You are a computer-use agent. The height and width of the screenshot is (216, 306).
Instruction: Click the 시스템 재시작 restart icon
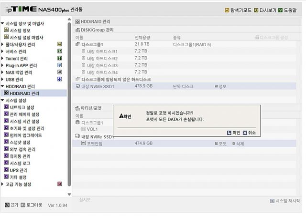(273, 201)
